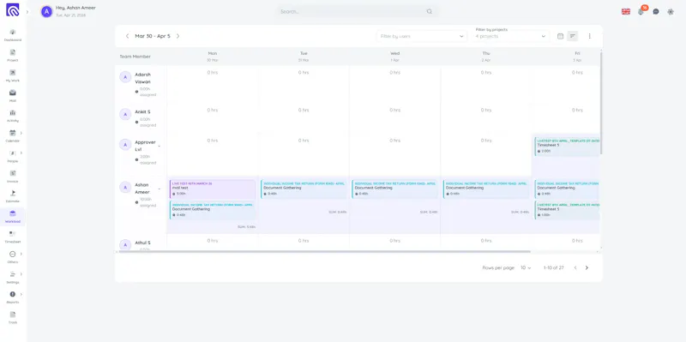Expand Settings submenu arrow
This screenshot has height=342, width=686.
click(x=21, y=274)
